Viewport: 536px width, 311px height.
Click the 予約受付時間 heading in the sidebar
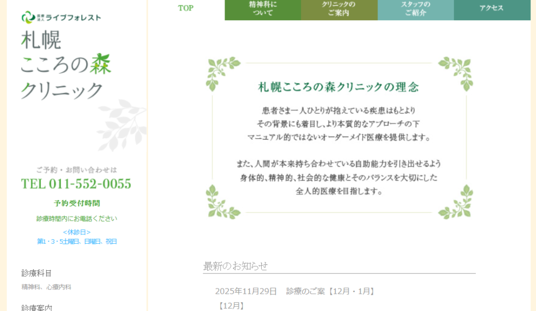pos(76,203)
